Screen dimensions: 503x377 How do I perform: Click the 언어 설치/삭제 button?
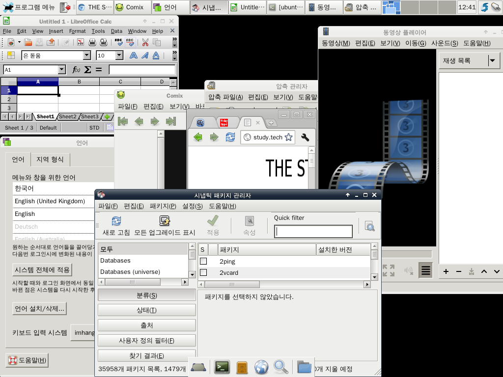point(39,309)
